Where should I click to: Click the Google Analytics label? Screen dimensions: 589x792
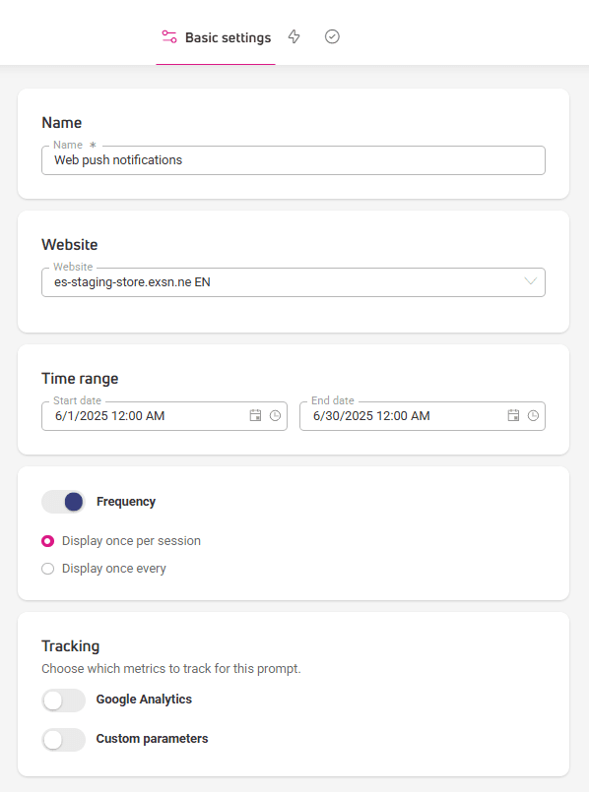point(144,700)
